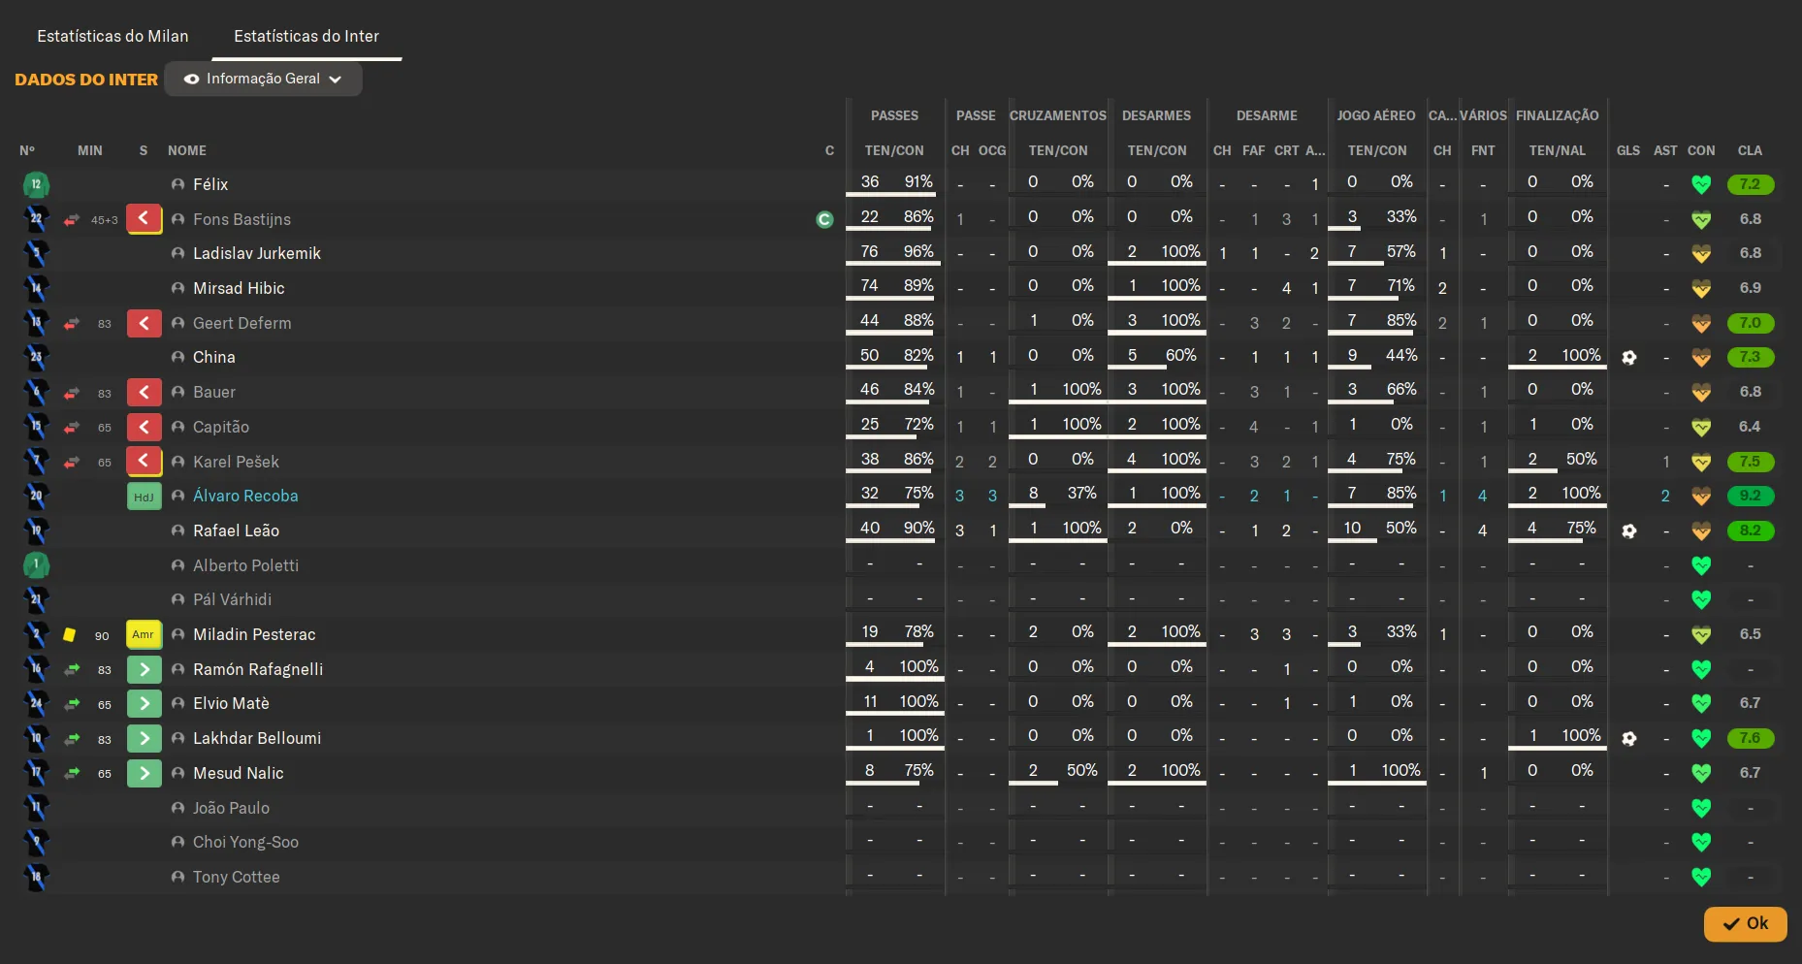This screenshot has height=964, width=1802.
Task: Click goal ball icon in Rafael Leão row
Action: (1628, 530)
